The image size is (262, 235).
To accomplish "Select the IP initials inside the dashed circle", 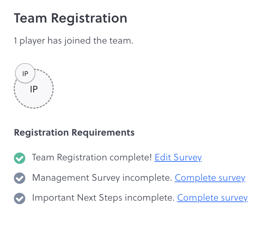I will pos(34,89).
